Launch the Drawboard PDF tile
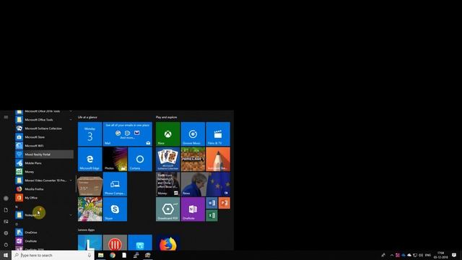Viewport: 462px width, 260px height. click(168, 209)
